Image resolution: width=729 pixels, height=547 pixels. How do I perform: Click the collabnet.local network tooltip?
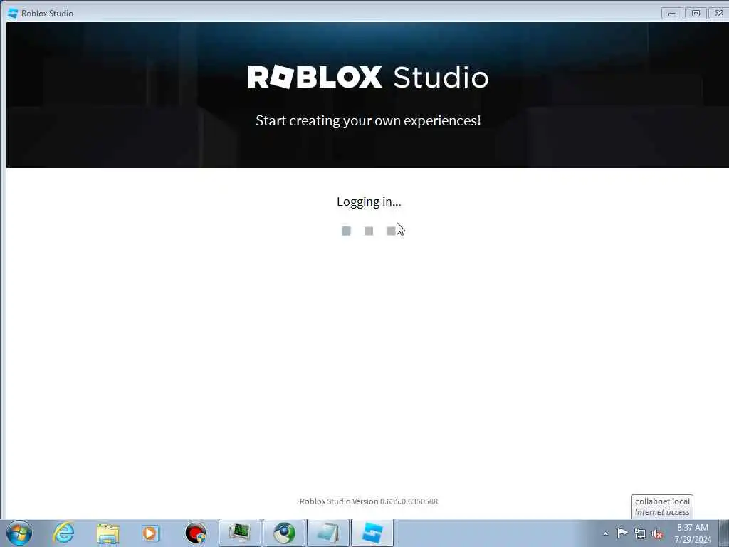tap(662, 506)
